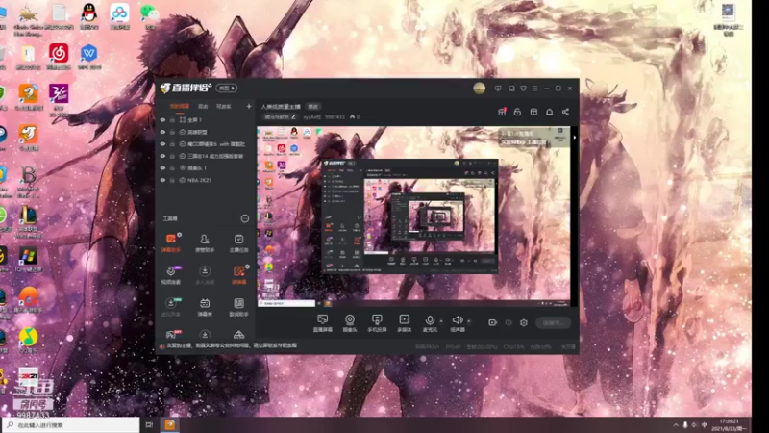The height and width of the screenshot is (433, 769).
Task: Toggle lock on 全屏 1 source
Action: [x=172, y=119]
